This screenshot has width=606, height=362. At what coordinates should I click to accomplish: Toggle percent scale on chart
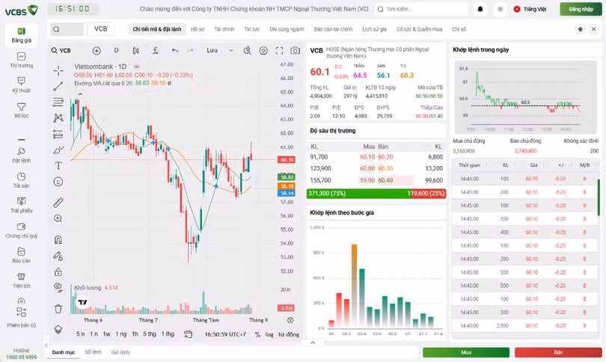(x=257, y=334)
